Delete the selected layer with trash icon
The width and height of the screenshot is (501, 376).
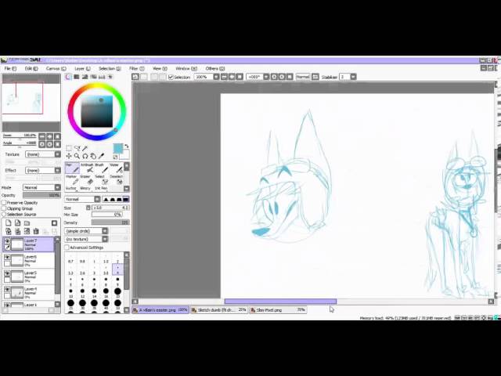point(36,231)
